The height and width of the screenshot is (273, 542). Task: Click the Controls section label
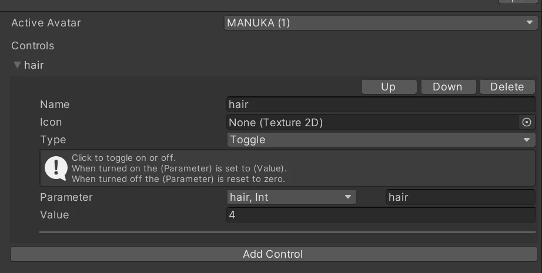(33, 46)
